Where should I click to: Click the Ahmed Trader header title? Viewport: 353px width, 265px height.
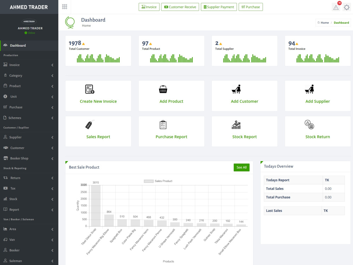(x=29, y=7)
